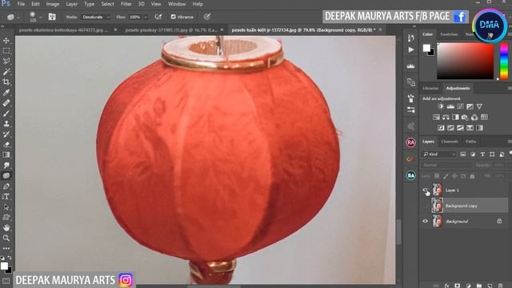
Task: Add a Photo Filter adjustment
Action: [x=465, y=118]
